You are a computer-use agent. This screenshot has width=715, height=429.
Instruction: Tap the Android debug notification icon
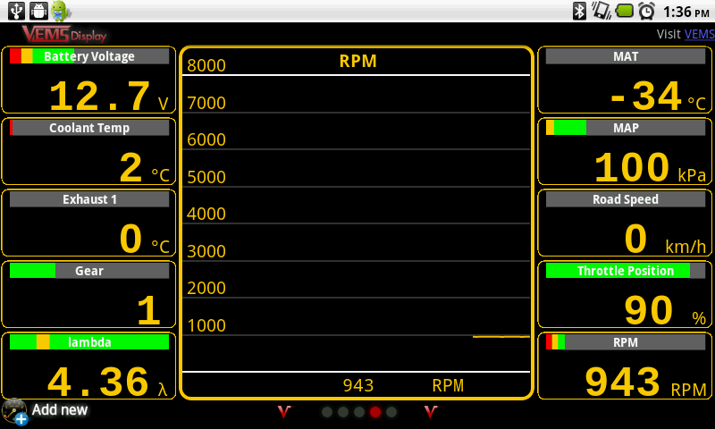pyautogui.click(x=61, y=11)
